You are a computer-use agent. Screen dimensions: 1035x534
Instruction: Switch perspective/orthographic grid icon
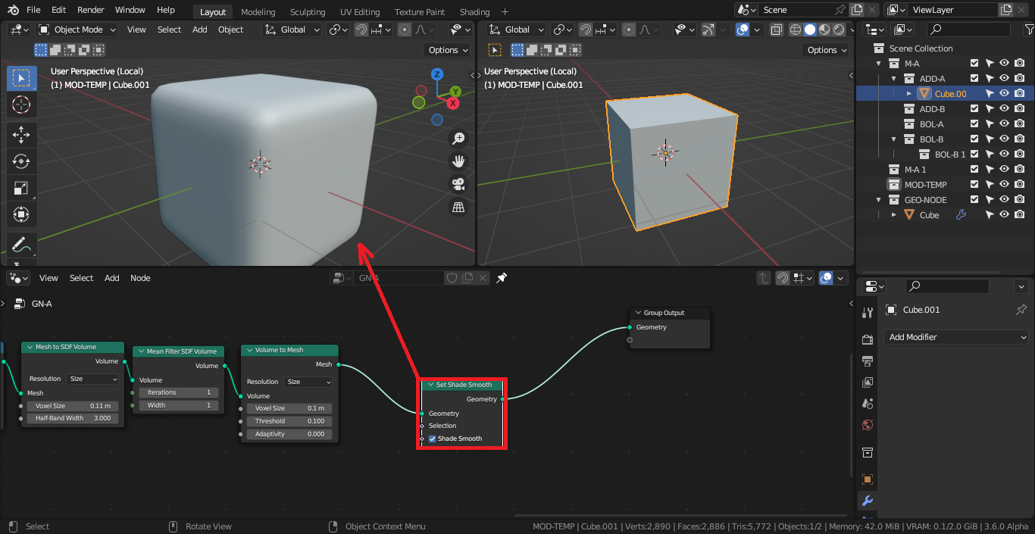tap(458, 208)
